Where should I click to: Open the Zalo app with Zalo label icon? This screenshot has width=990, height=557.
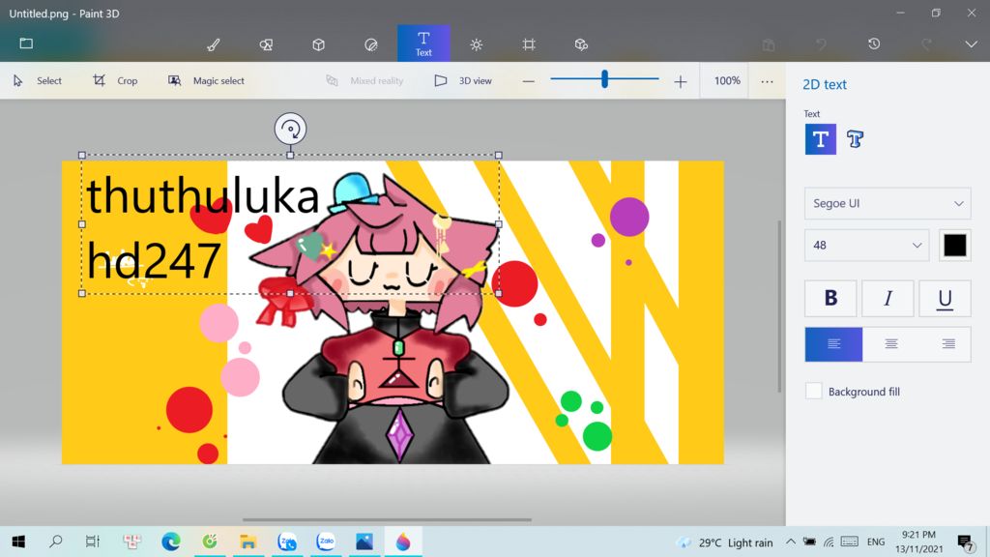(326, 542)
